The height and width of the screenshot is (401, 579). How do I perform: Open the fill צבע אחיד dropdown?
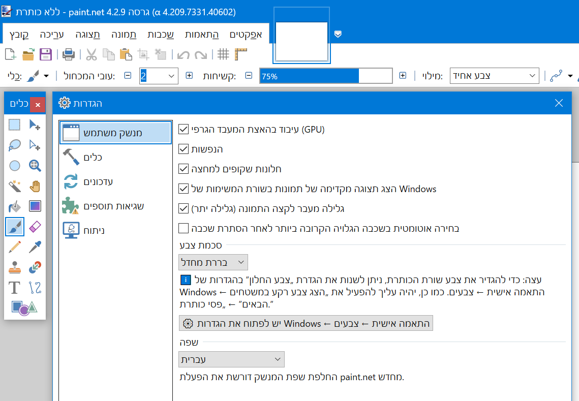click(x=495, y=76)
